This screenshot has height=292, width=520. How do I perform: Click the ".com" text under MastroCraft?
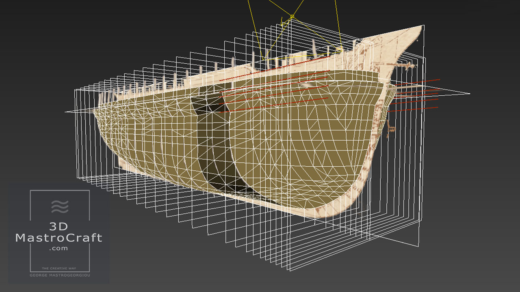(x=59, y=248)
